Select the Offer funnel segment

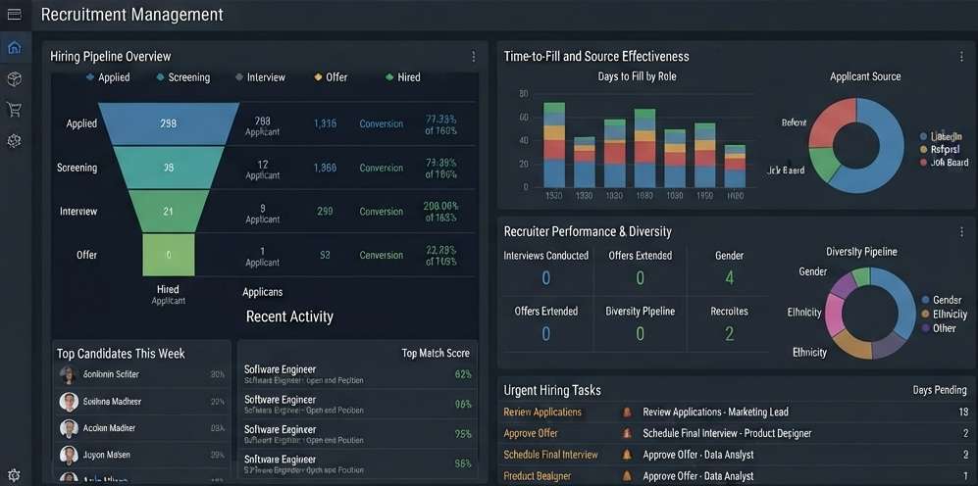169,255
